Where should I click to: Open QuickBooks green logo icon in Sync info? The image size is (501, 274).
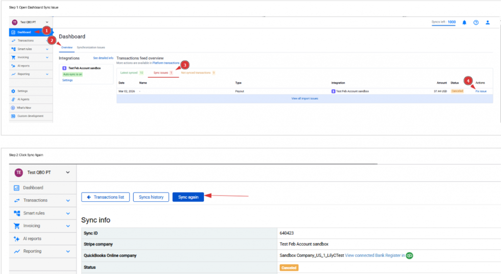tap(410, 255)
